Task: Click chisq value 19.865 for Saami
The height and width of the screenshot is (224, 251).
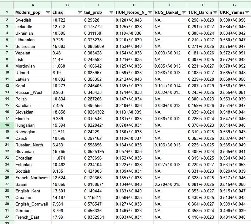Action: point(67,184)
